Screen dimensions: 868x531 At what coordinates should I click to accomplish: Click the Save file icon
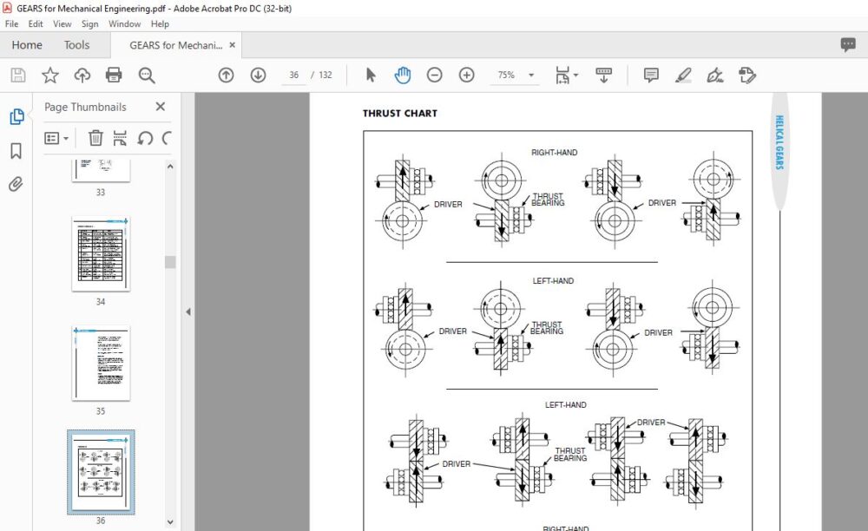click(x=18, y=75)
